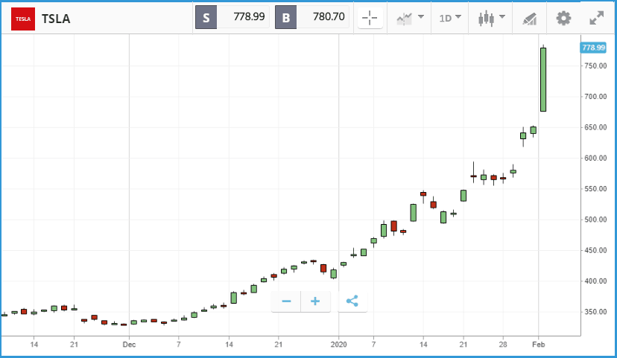Click the 550.00 price axis label

pyautogui.click(x=595, y=189)
